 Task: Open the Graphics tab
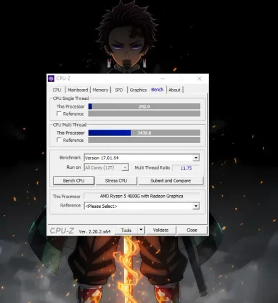[138, 90]
